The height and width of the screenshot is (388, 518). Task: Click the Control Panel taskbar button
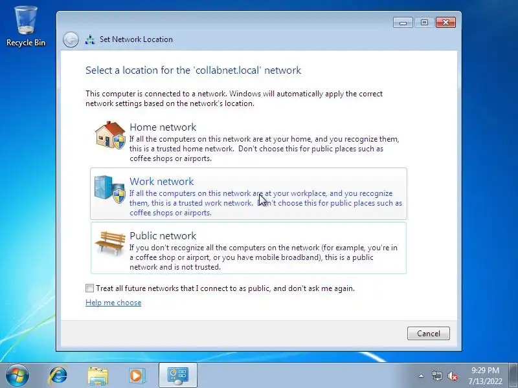[x=177, y=376]
